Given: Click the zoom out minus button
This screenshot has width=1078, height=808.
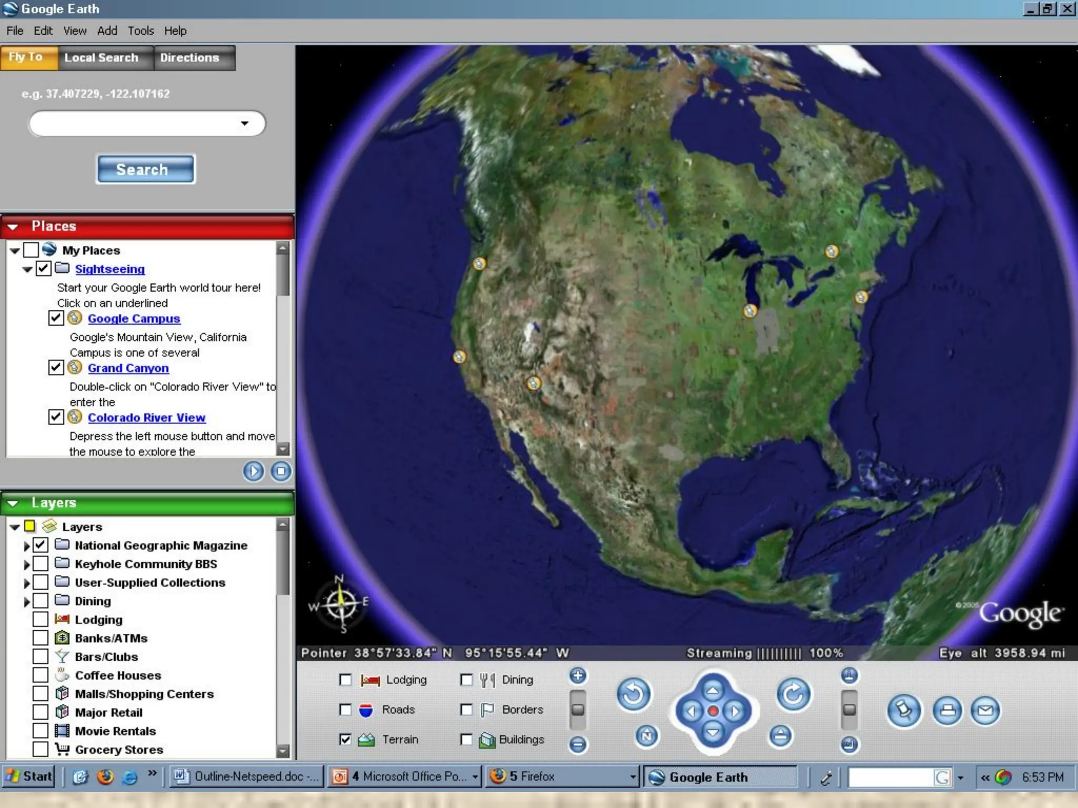Looking at the screenshot, I should click(578, 744).
